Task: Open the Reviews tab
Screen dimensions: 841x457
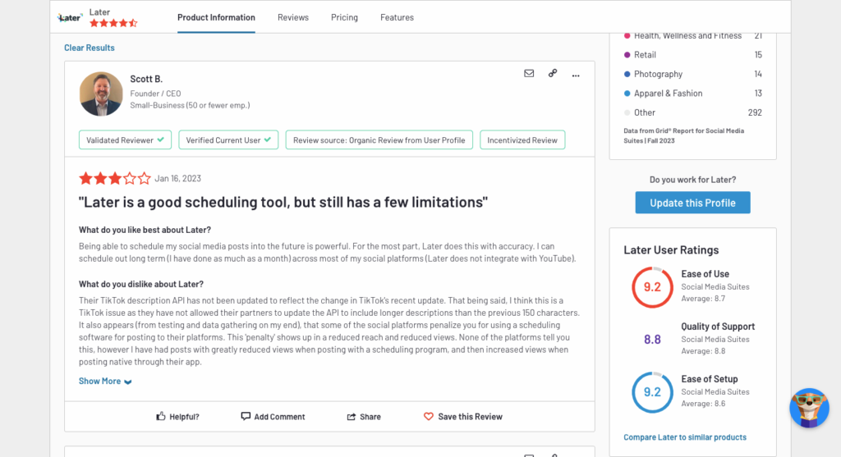Action: coord(293,17)
